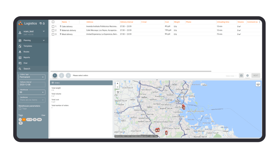Click location pin icon of Materials delivery
This screenshot has height=157, width=279.
[x=60, y=30]
